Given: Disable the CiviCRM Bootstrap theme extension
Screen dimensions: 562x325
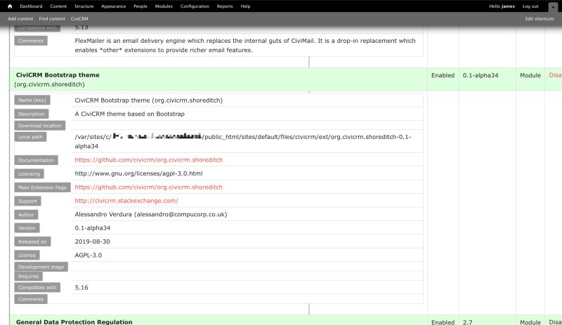Looking at the screenshot, I should pyautogui.click(x=555, y=75).
